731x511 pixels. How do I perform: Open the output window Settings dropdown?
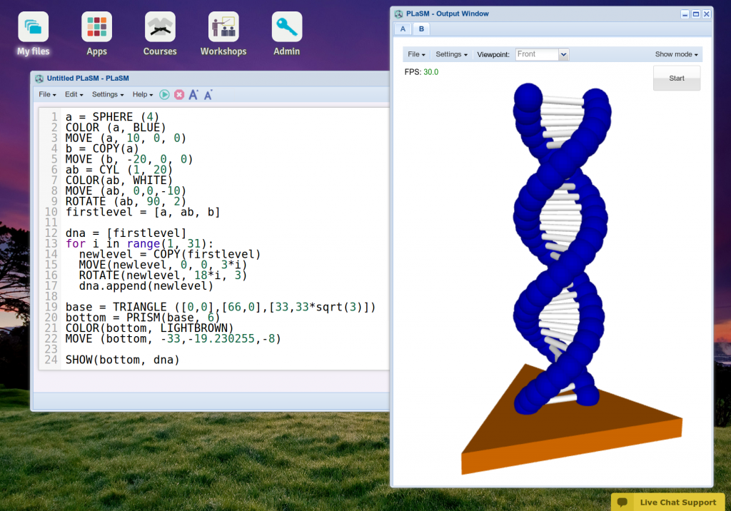(x=451, y=54)
